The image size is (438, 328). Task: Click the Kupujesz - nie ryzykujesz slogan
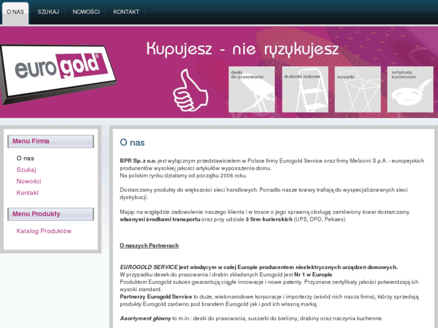[x=242, y=49]
